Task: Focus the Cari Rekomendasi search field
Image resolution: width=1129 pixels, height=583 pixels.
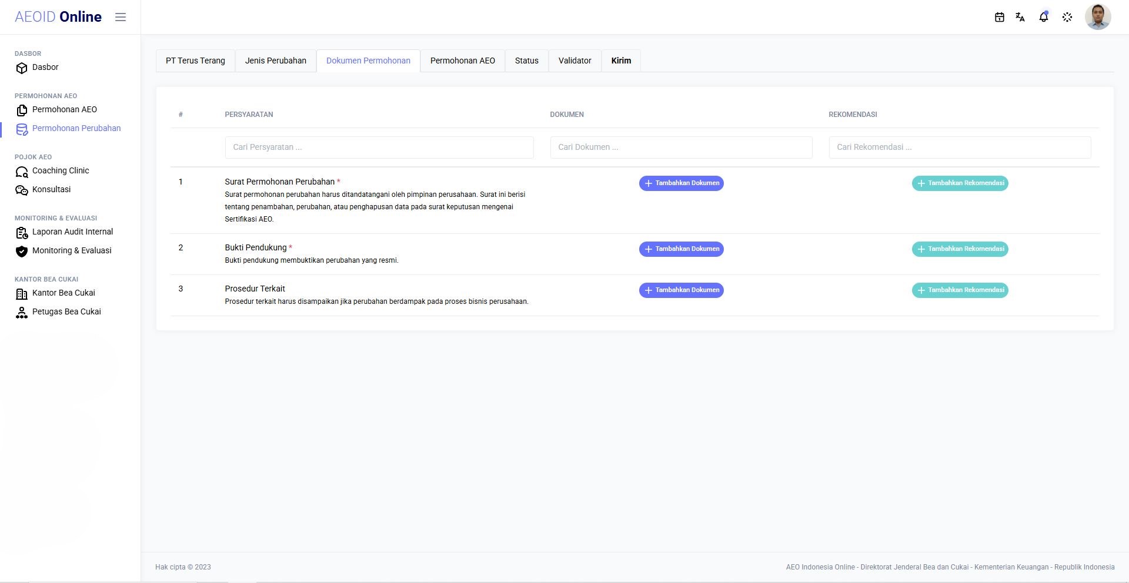Action: coord(960,148)
